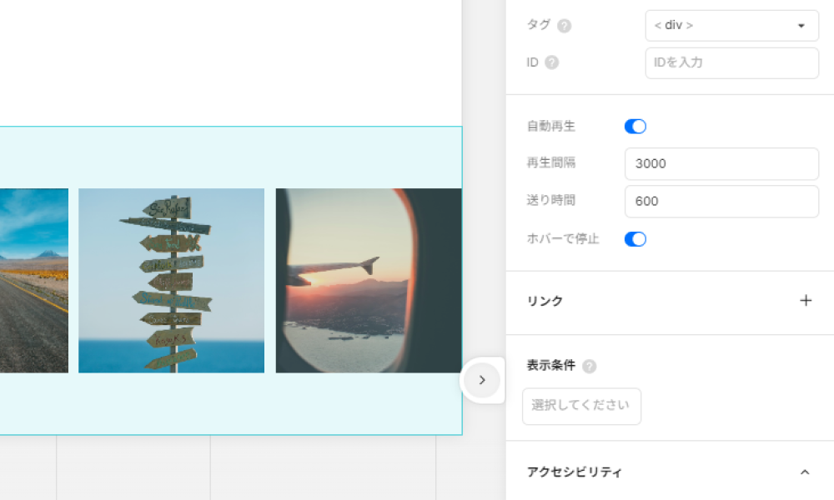
Task: Select the airplane window image slide
Action: coord(368,281)
